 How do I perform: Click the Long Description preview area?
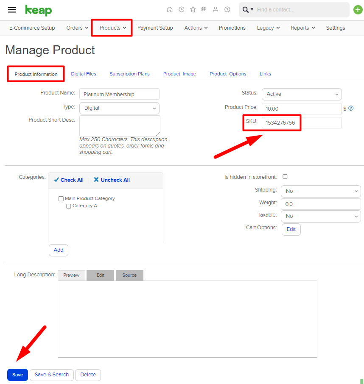(x=188, y=319)
